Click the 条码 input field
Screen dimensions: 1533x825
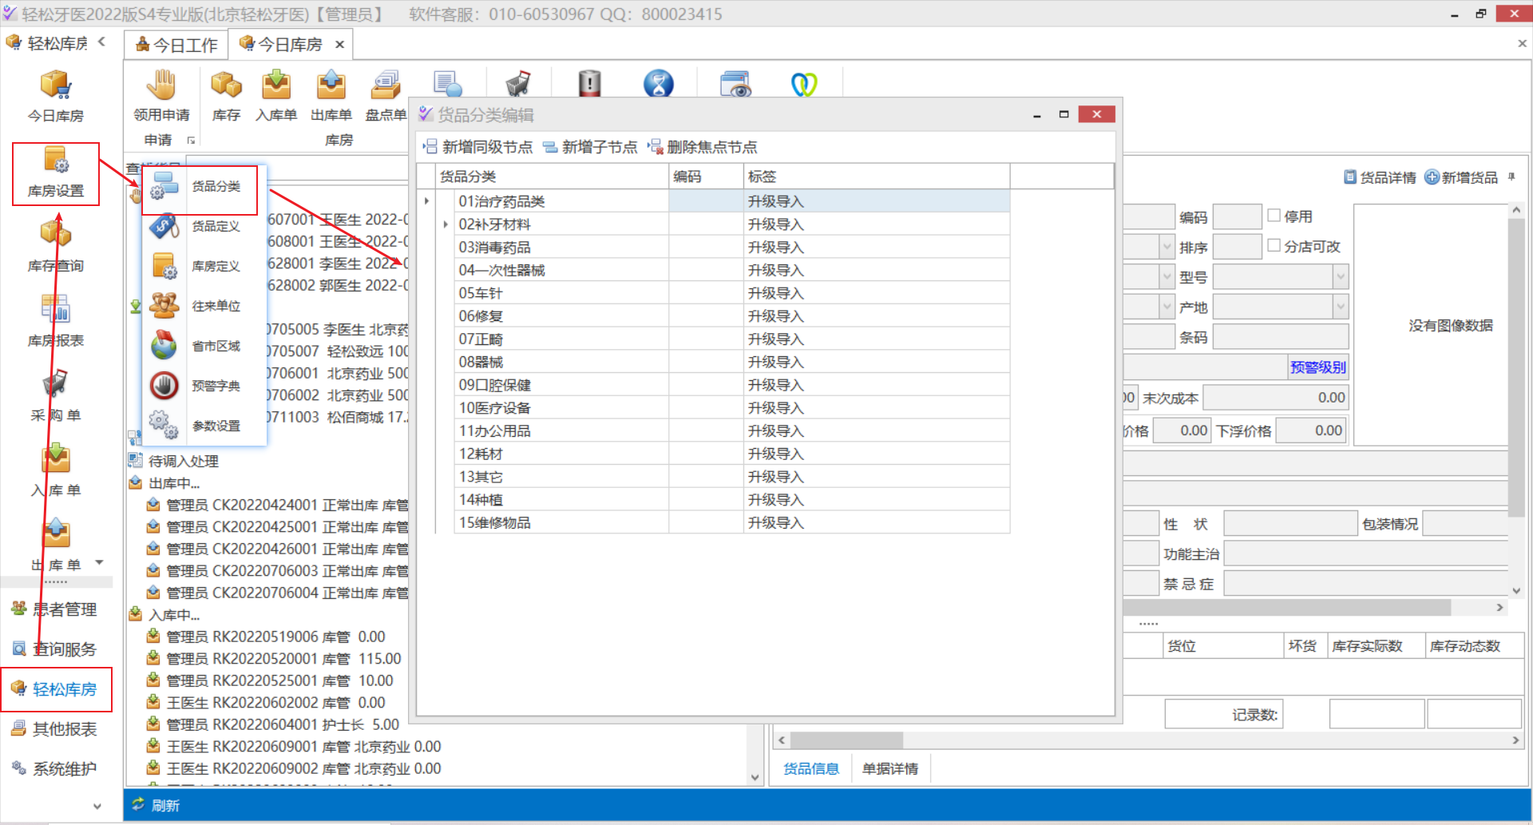coord(1281,337)
